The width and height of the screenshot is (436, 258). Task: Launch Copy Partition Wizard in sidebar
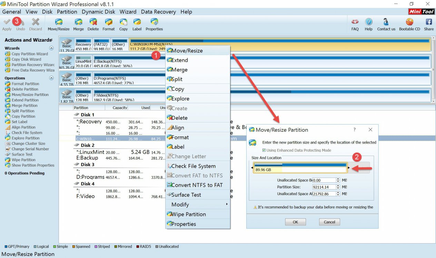pyautogui.click(x=27, y=54)
